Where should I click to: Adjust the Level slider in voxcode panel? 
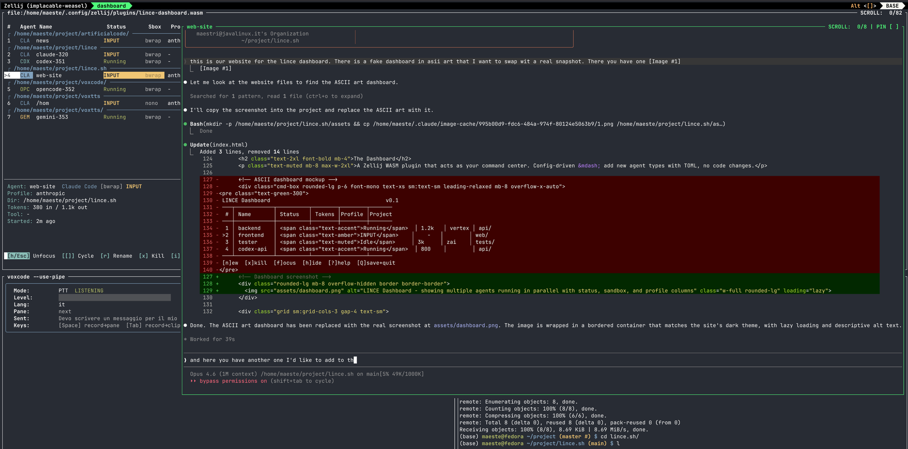coord(114,297)
